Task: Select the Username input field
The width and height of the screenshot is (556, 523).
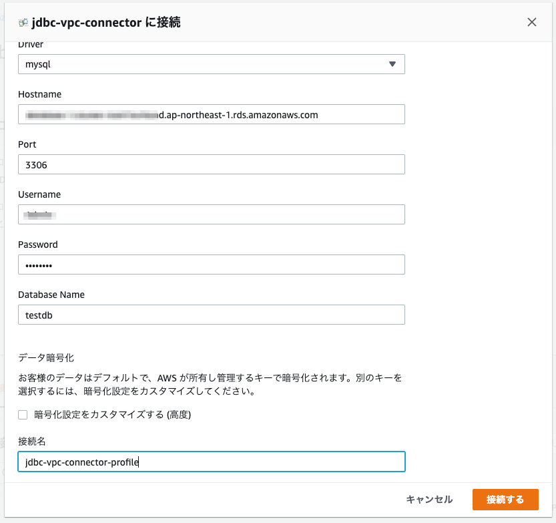Action: (x=211, y=214)
